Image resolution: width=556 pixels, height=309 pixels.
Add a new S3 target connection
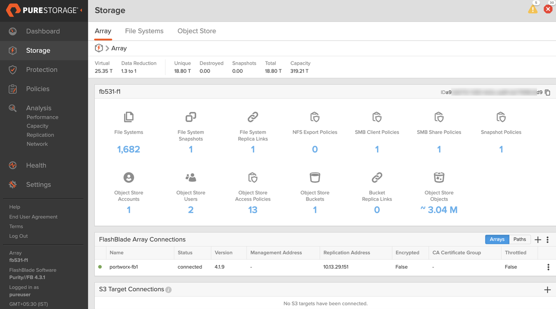(x=547, y=290)
